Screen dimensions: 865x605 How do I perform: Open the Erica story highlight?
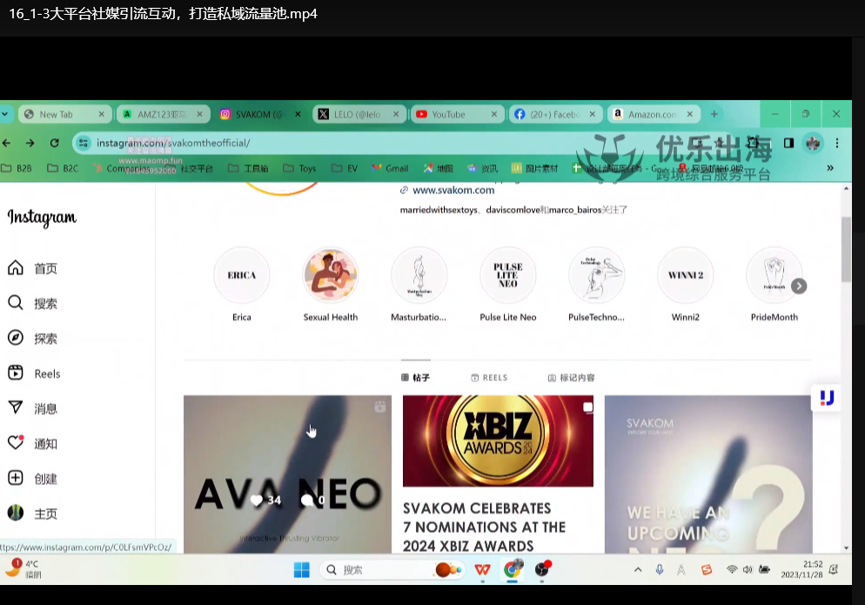click(x=242, y=275)
